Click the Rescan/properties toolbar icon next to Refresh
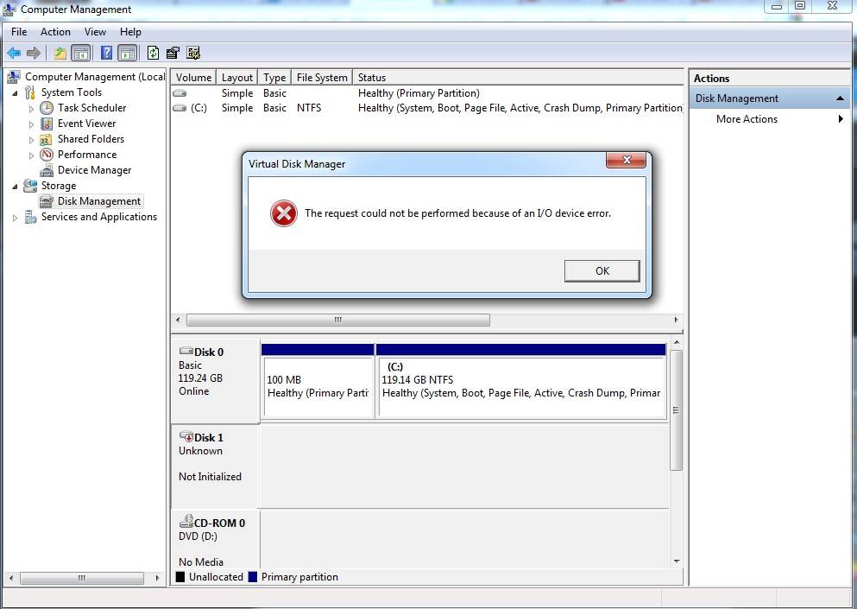This screenshot has height=609, width=857. tap(173, 53)
